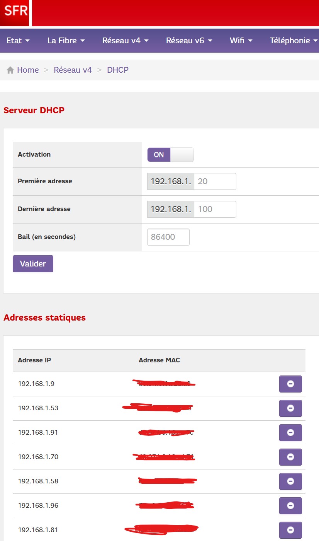Viewport: 319px width, 541px height.
Task: Select the 192.168.1.96 IP cell
Action: (38, 506)
